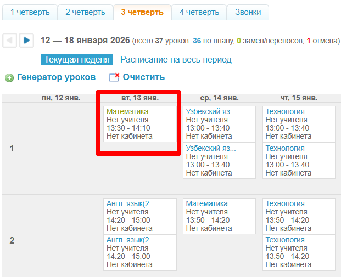The height and width of the screenshot is (277, 341).
Task: Open first Узбекский яз lesson on Wednesday
Action: coord(211,111)
